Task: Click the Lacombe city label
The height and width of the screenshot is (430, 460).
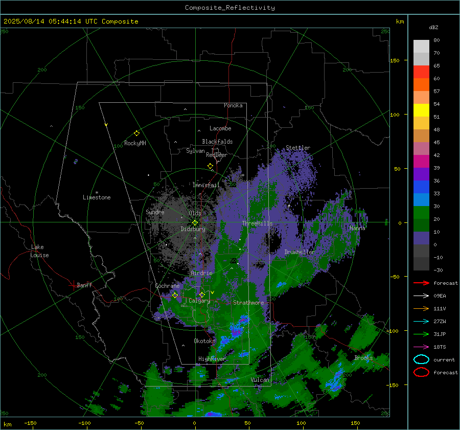Action: [x=220, y=128]
